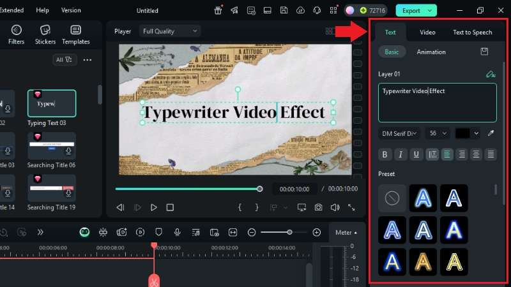Open the three-dots more options menu

coord(88,60)
